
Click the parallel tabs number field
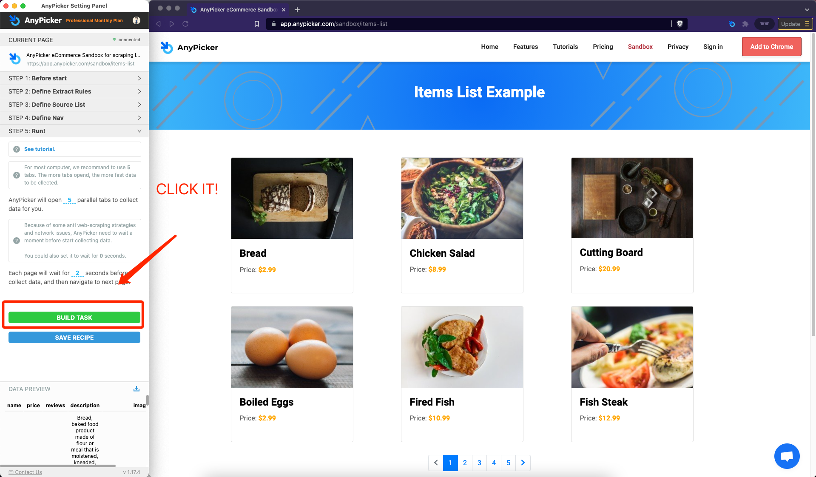[x=69, y=200]
